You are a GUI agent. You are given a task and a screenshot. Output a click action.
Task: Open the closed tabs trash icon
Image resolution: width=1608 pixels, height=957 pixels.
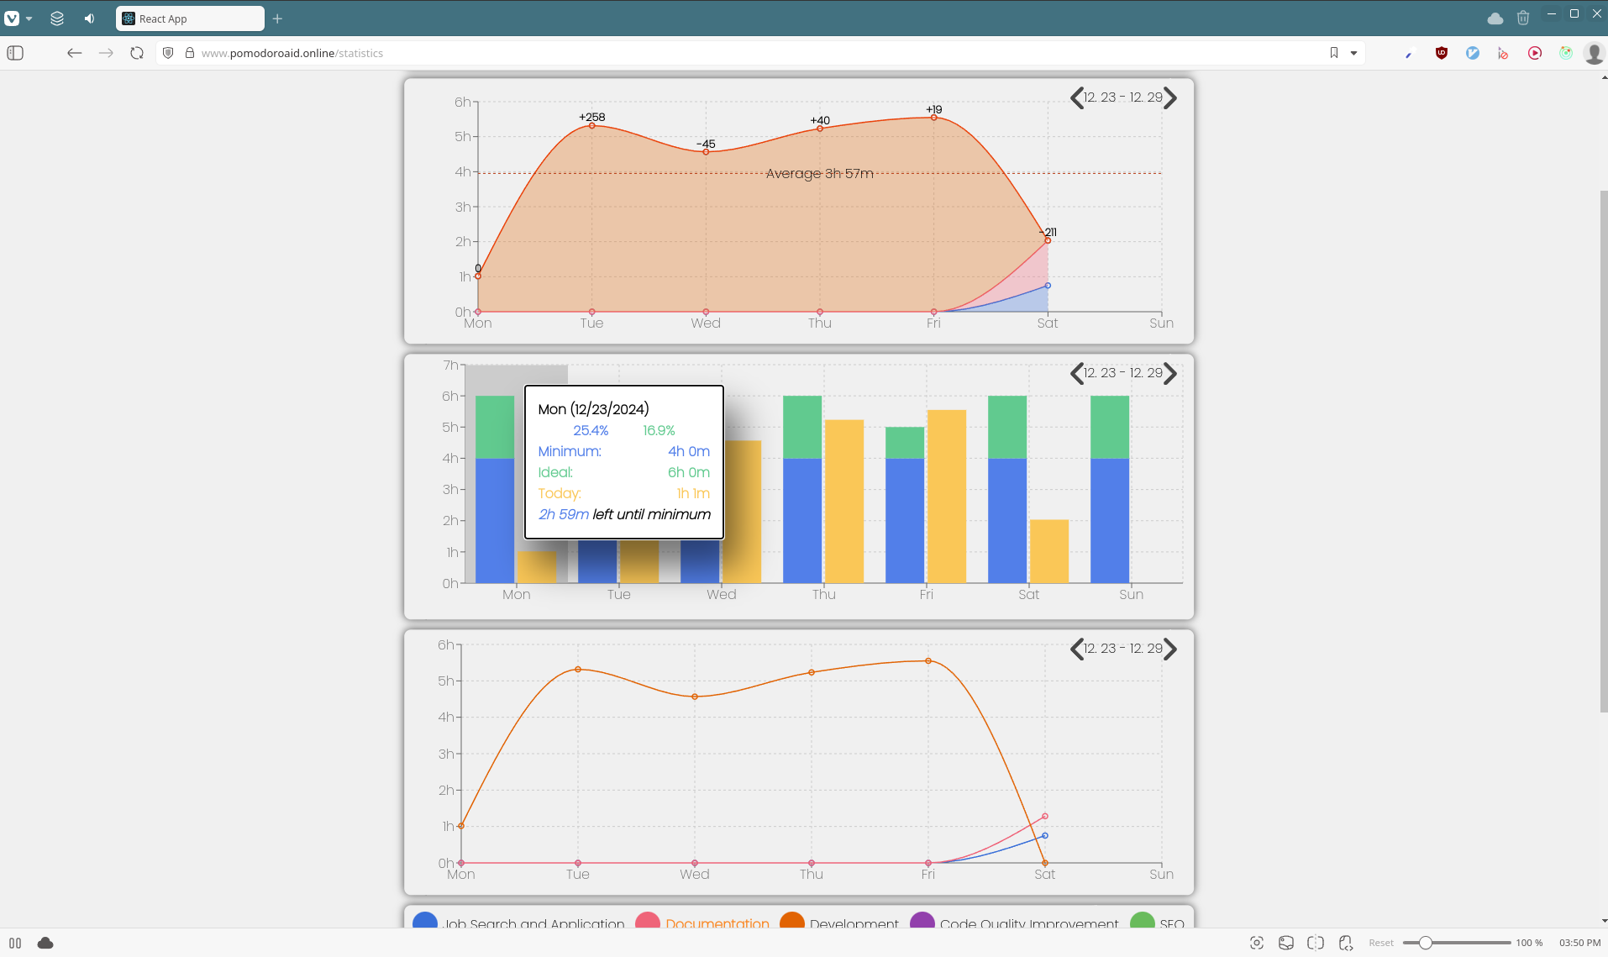tap(1522, 18)
